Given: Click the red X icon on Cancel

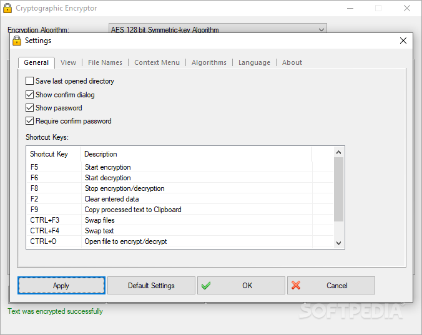Looking at the screenshot, I should point(296,285).
